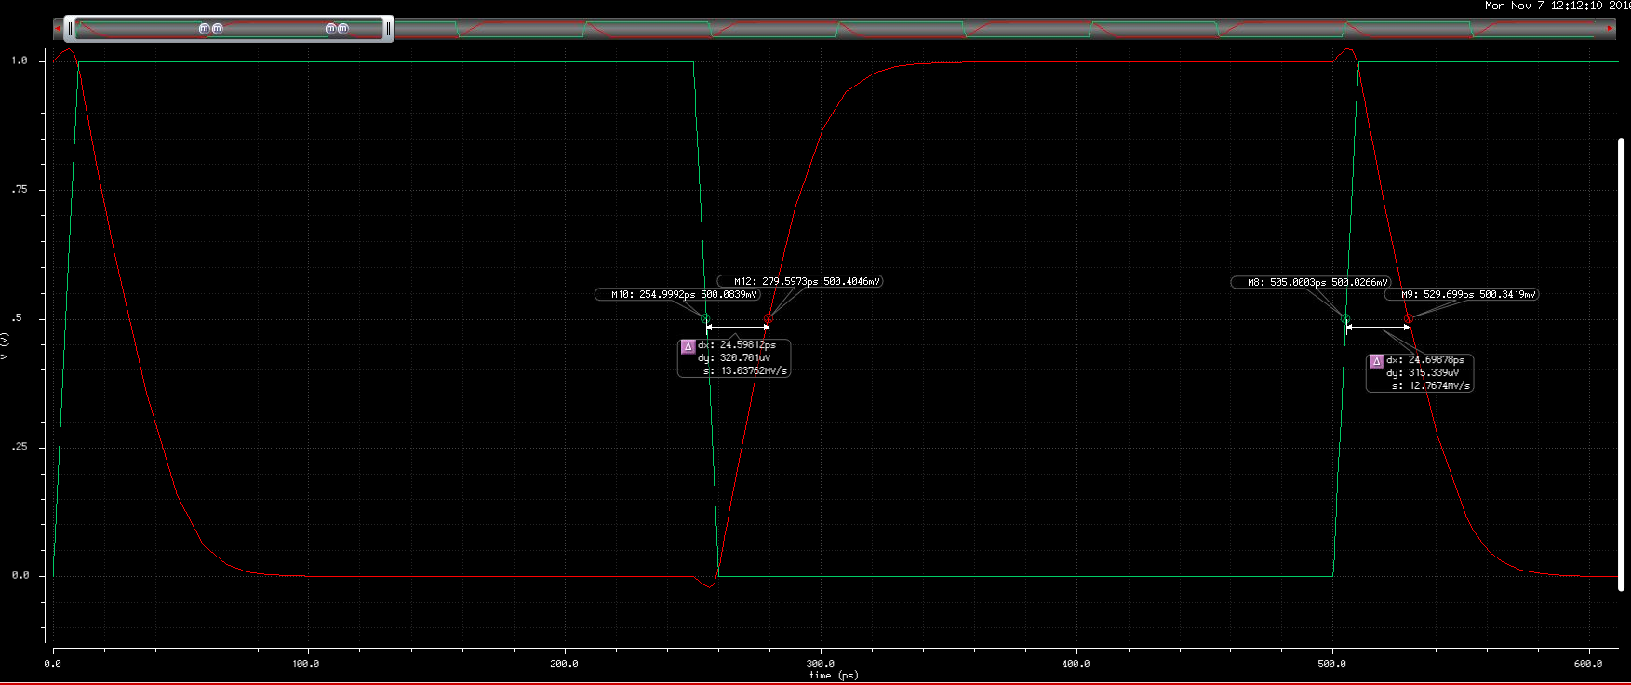
Task: Click the delta icon on the 24.59812ps measurement
Action: (x=688, y=347)
